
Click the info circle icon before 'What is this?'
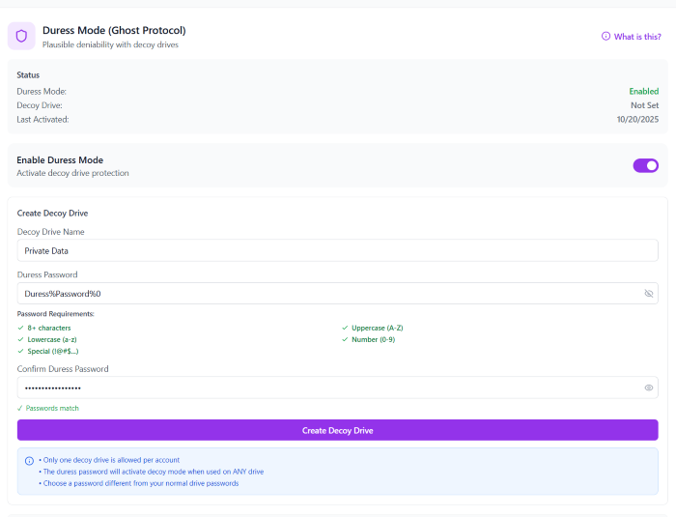pos(606,37)
